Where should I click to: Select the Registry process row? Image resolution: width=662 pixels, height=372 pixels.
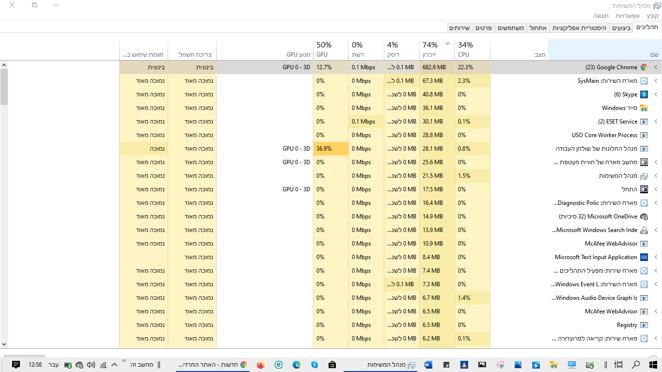334,325
